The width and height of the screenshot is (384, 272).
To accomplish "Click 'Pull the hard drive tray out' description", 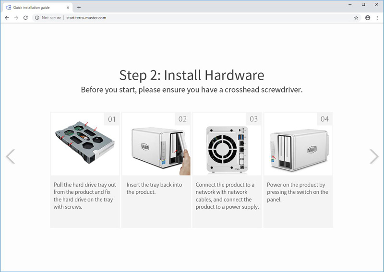I will pos(85,196).
